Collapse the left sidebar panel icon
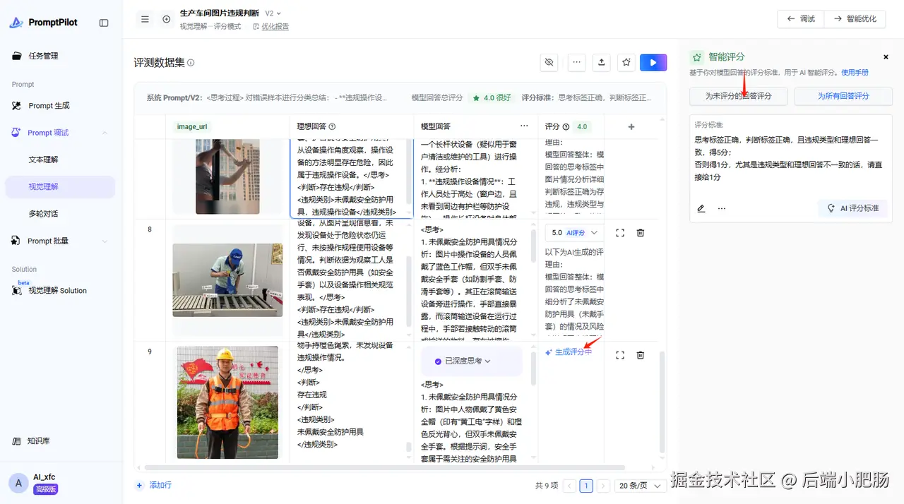Viewport: 904px width, 504px height. [104, 23]
